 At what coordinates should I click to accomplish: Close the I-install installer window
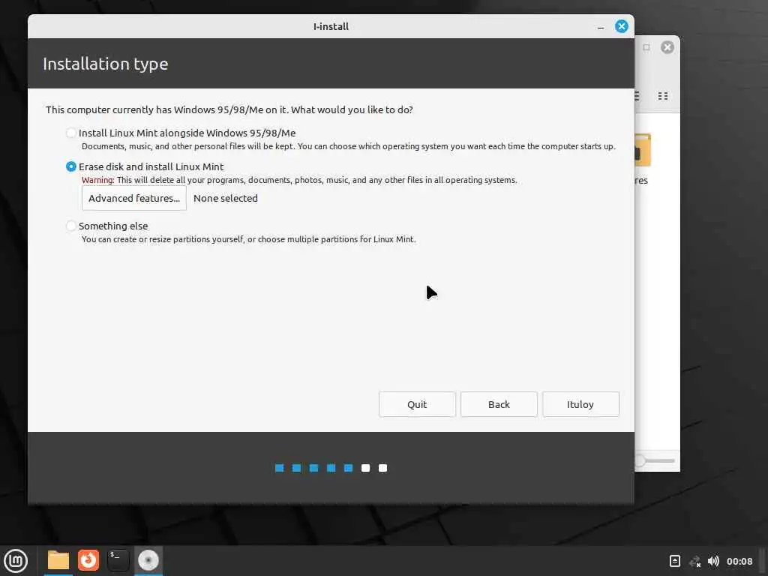pyautogui.click(x=621, y=26)
